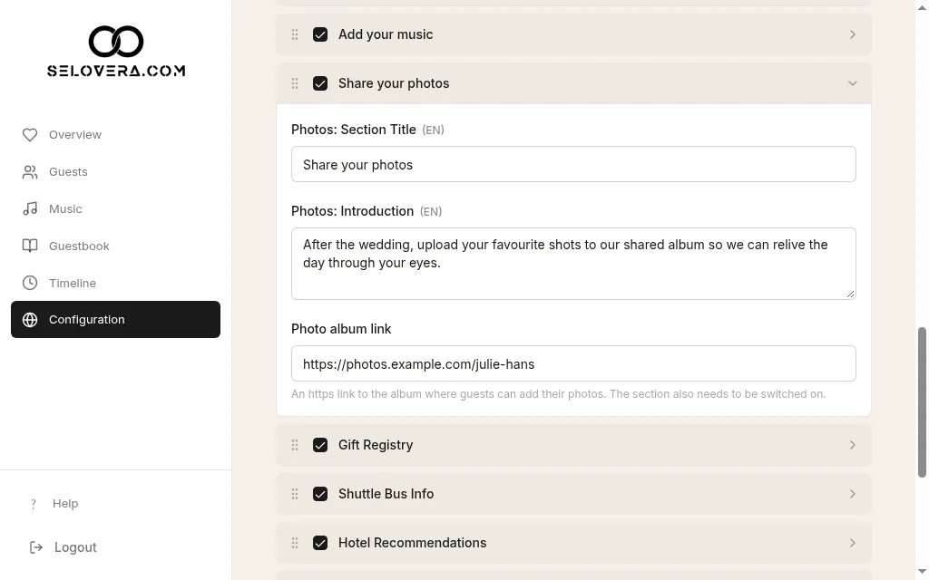
Task: Uncheck the Add your music checkbox
Action: coord(320,34)
